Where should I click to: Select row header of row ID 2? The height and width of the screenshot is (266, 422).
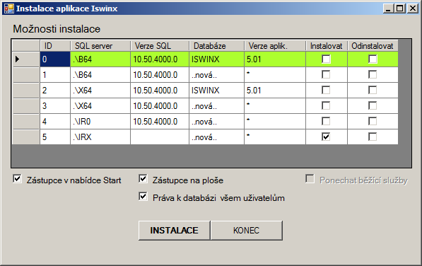pos(26,90)
